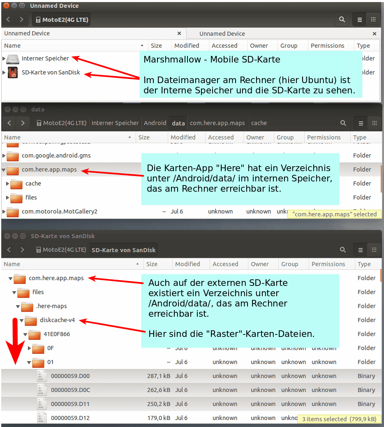
Task: Click com.here.app.maps breadcrumb button
Action: point(217,123)
